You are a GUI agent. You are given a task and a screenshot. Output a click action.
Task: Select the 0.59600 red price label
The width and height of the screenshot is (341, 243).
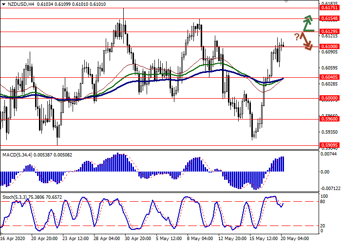tap(329, 119)
